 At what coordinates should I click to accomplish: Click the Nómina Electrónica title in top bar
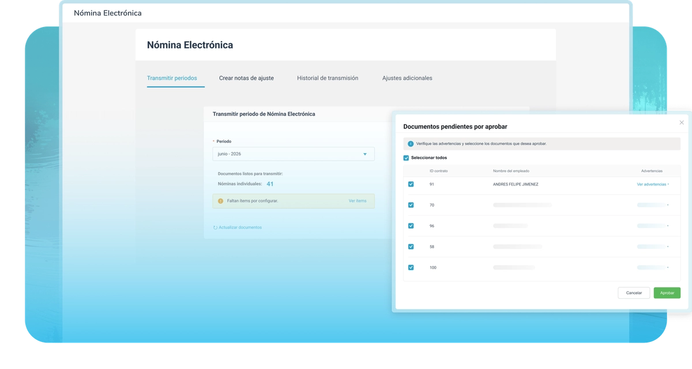pyautogui.click(x=108, y=13)
